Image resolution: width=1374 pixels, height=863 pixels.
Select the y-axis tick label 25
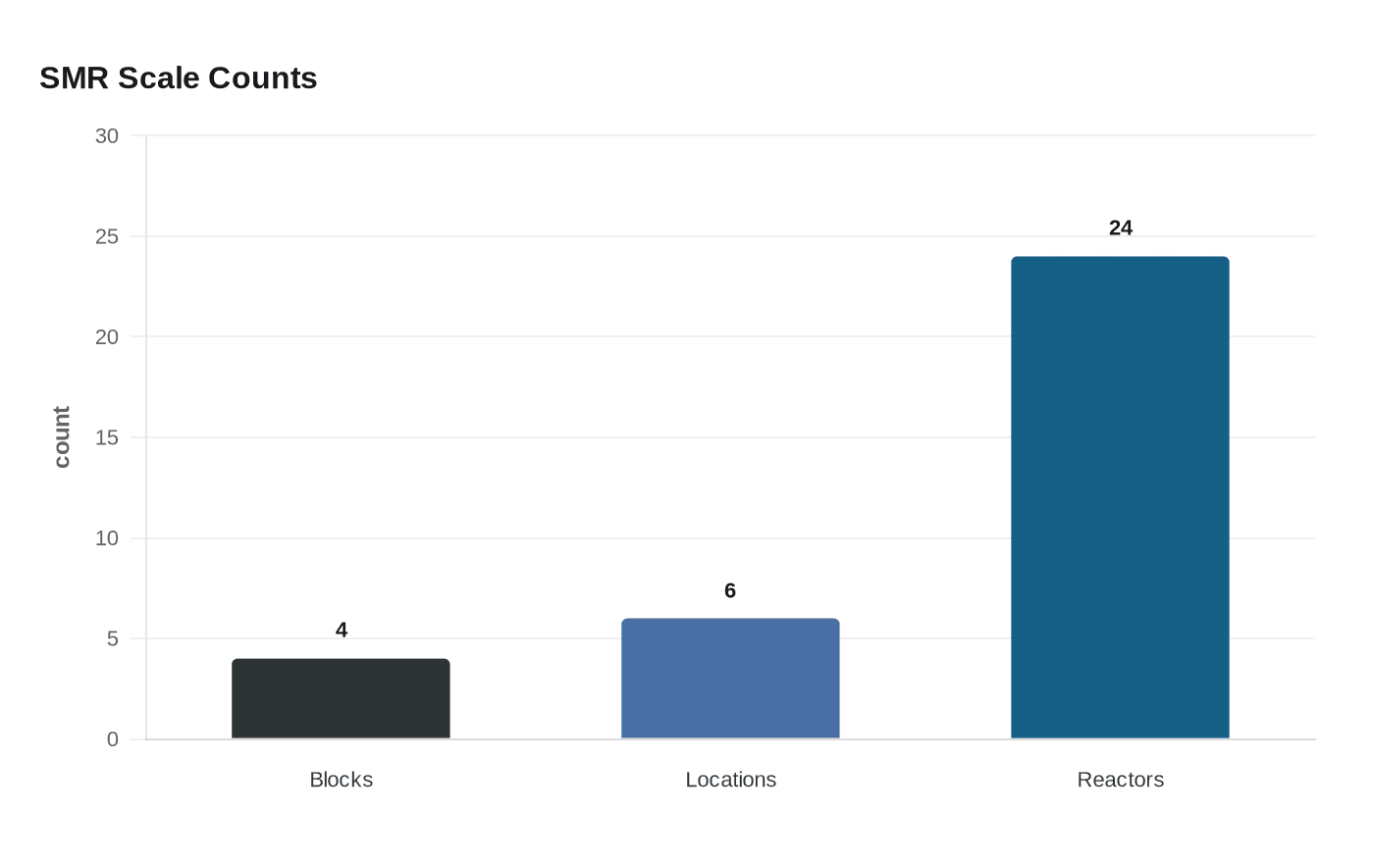(x=106, y=236)
